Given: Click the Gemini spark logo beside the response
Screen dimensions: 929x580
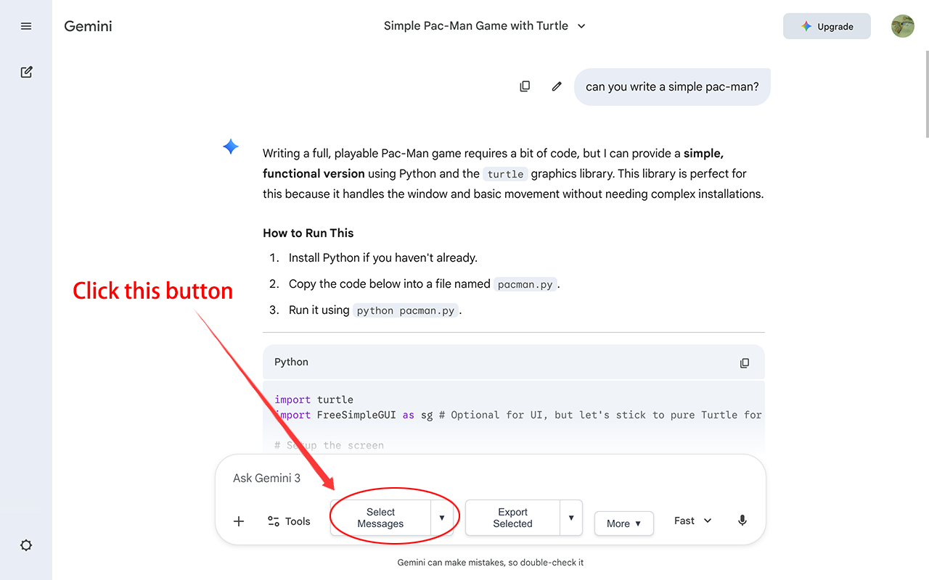Looking at the screenshot, I should pyautogui.click(x=230, y=146).
